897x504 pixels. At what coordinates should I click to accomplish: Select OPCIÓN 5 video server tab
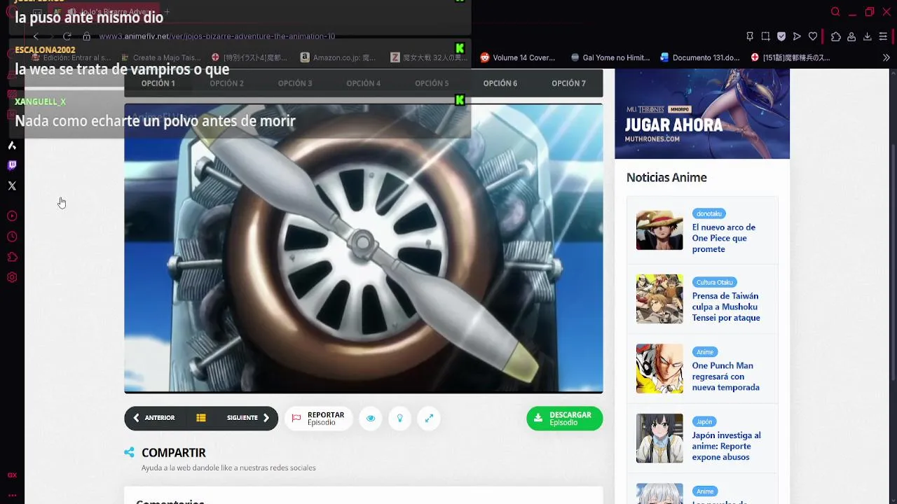point(432,83)
